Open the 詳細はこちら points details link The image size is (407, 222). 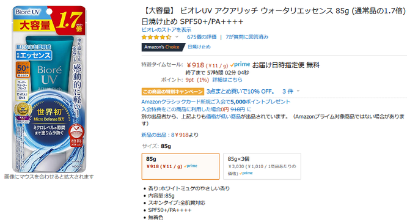click(227, 80)
